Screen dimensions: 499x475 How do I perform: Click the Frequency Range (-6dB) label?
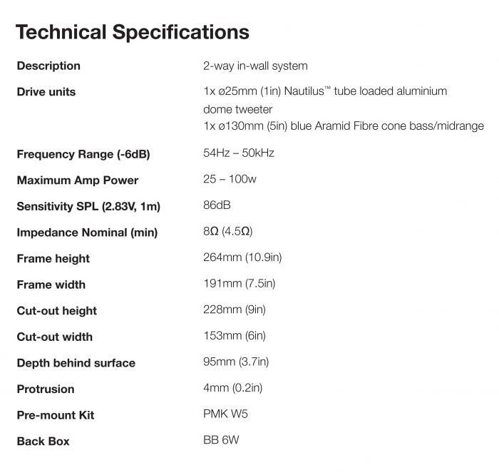tap(83, 154)
